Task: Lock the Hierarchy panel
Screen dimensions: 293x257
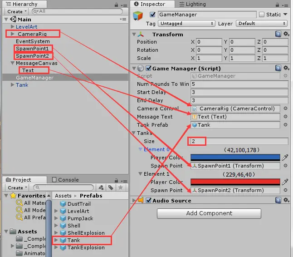Action: click(x=116, y=5)
